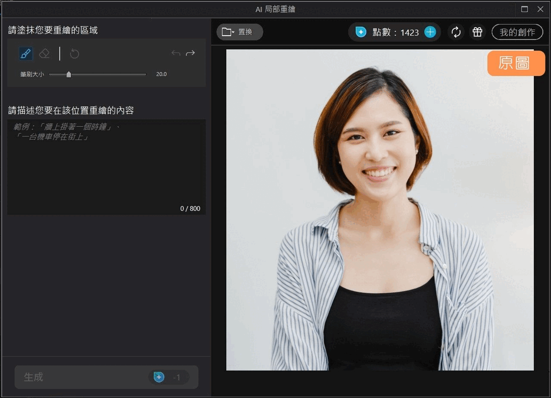The height and width of the screenshot is (398, 551).
Task: Adjust the 筆刷大小 brush size slider
Action: [68, 74]
